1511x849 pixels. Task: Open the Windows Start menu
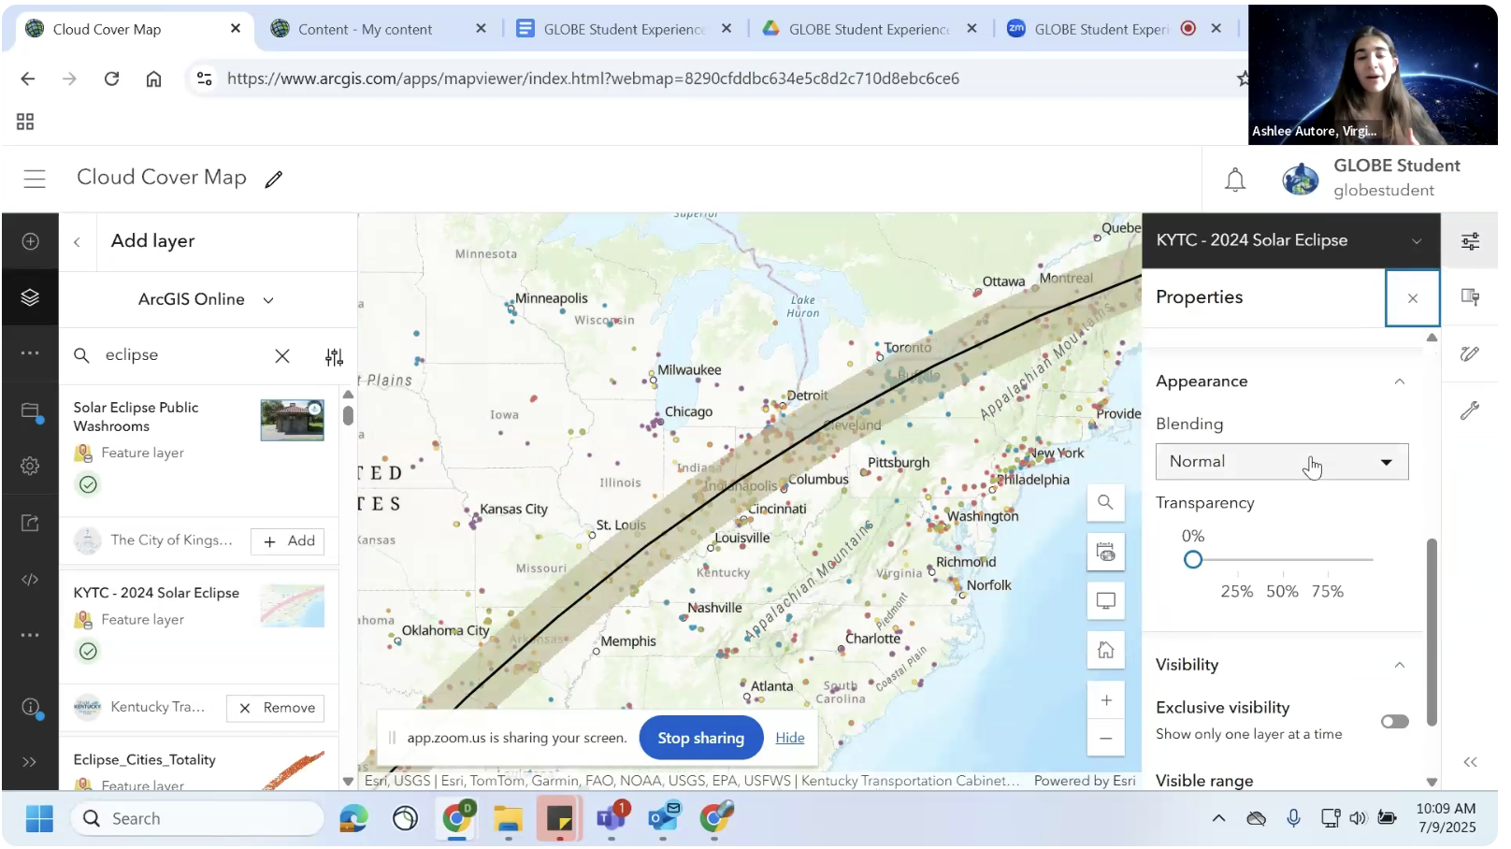39,819
